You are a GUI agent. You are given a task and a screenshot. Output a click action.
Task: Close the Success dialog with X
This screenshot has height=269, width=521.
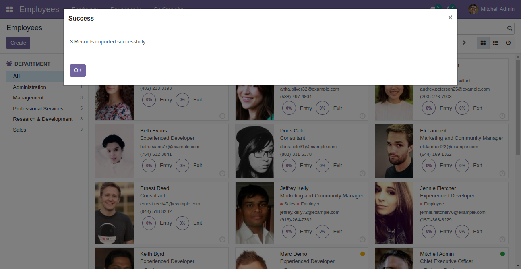coord(450,17)
